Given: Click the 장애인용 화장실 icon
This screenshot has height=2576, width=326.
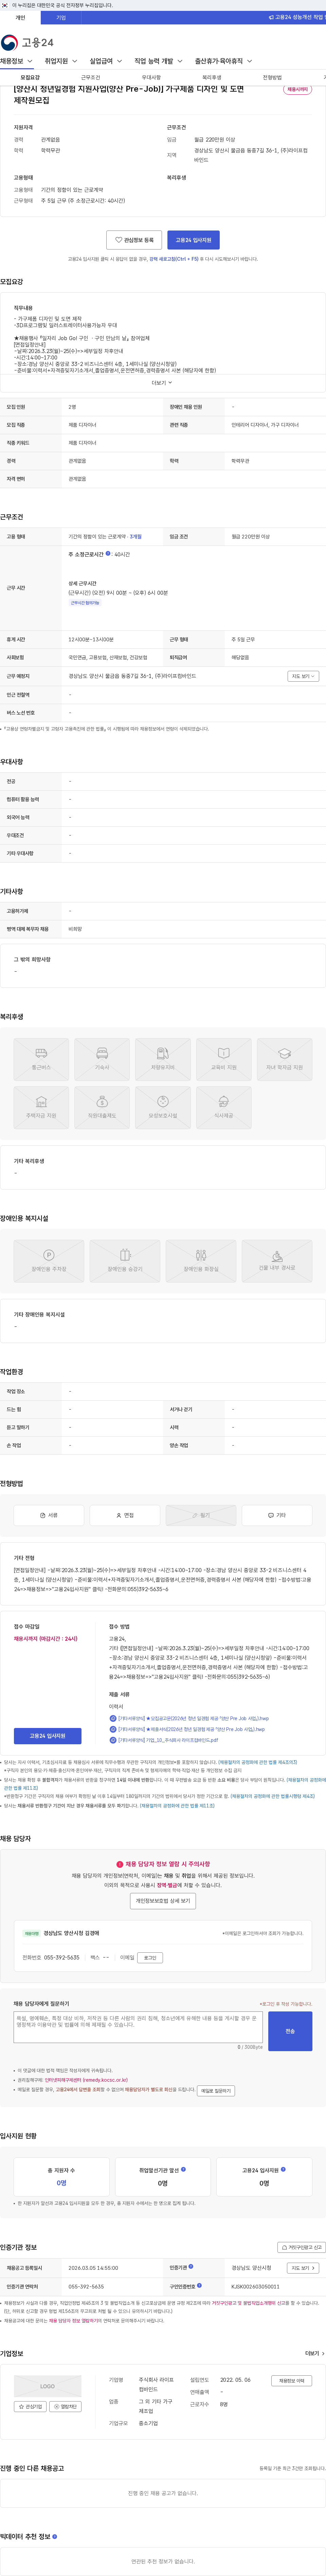Looking at the screenshot, I should tap(201, 1261).
